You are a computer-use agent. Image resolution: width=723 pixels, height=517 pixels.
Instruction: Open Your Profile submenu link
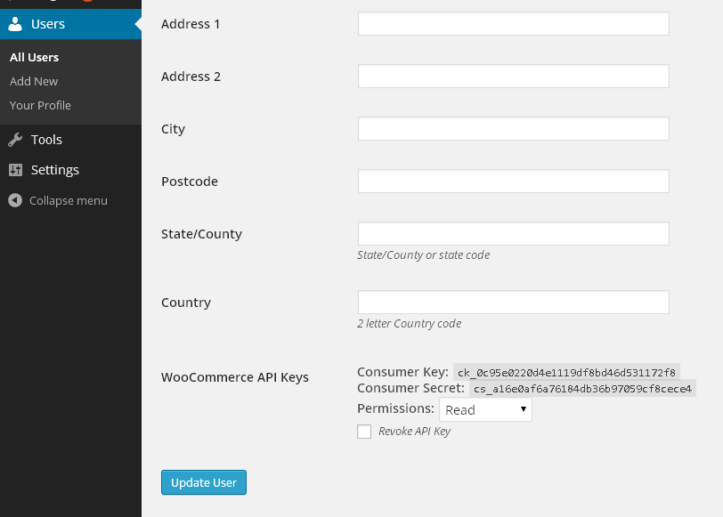40,106
